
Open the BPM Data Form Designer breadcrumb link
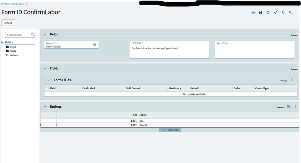click(13, 4)
